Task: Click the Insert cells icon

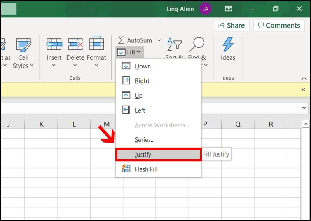Action: coord(54,44)
